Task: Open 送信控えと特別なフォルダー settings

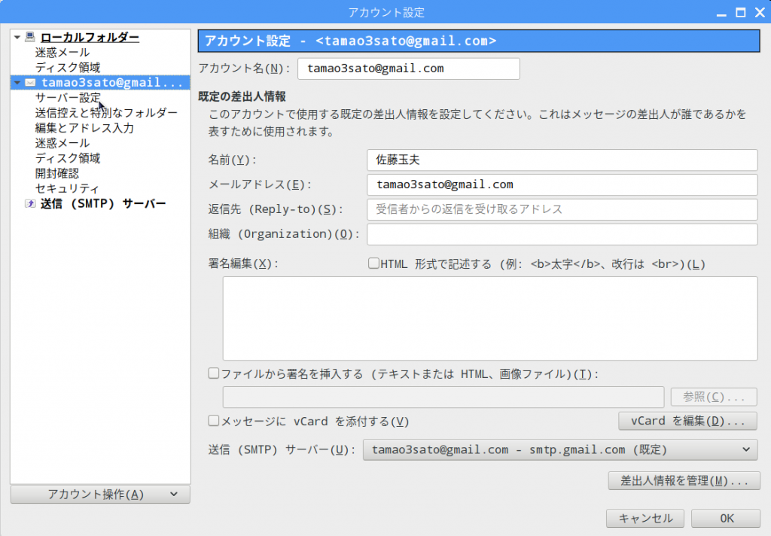Action: [x=106, y=113]
